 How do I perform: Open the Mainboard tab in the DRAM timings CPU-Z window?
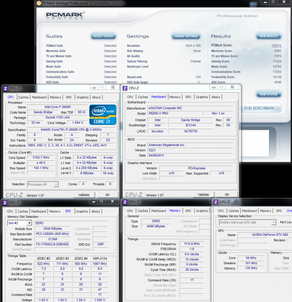click(159, 211)
